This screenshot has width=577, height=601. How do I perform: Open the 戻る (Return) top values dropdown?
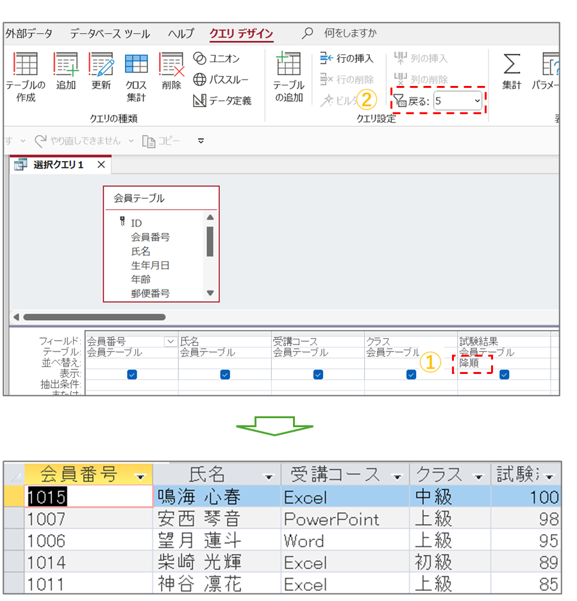click(476, 101)
